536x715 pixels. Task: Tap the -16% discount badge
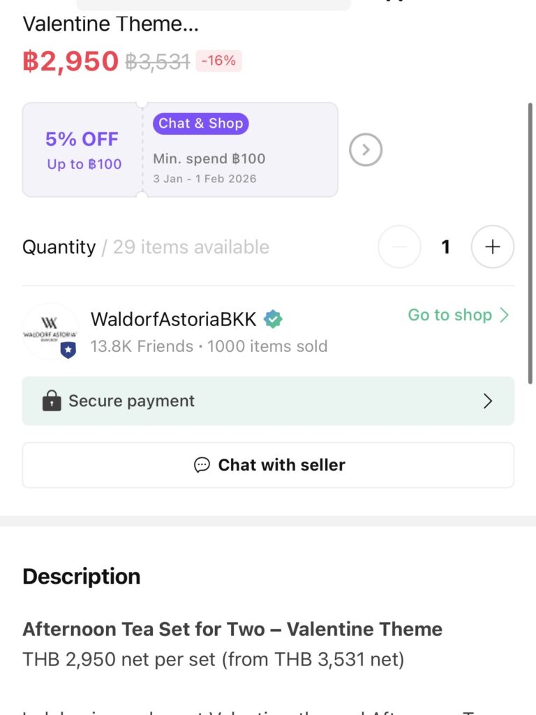[x=218, y=61]
